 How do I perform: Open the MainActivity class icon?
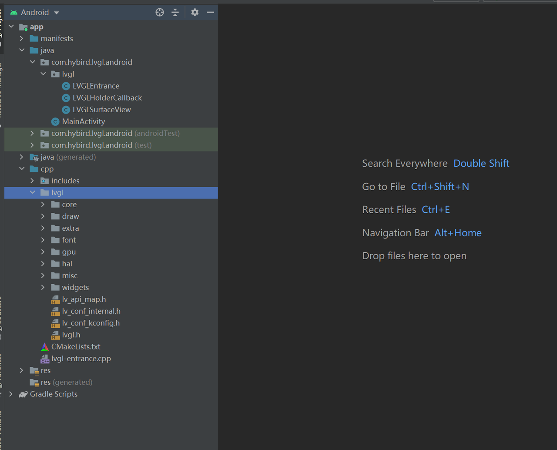point(55,121)
